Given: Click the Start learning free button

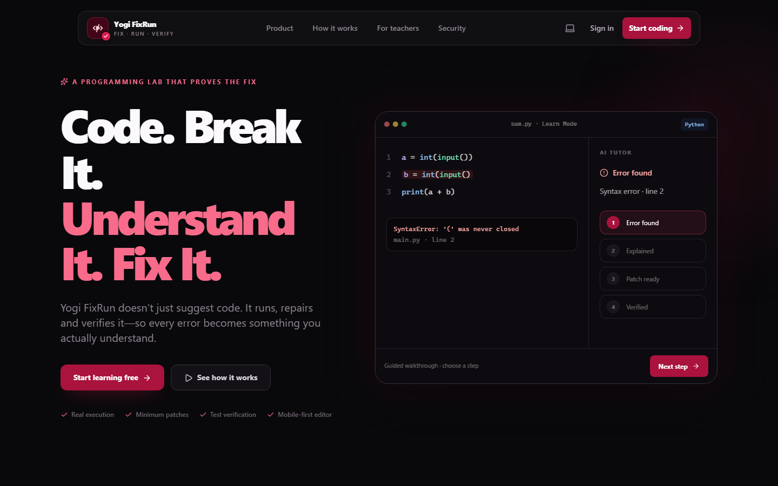Looking at the screenshot, I should pos(112,377).
